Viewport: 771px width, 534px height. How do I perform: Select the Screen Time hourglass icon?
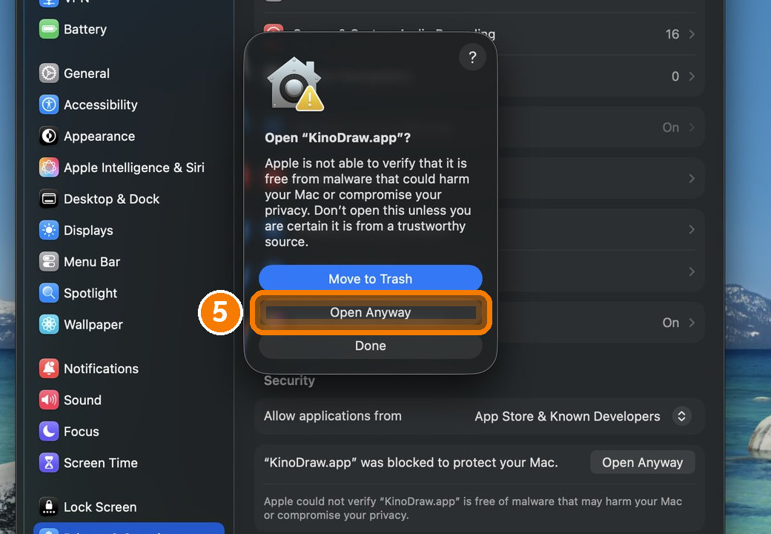49,463
